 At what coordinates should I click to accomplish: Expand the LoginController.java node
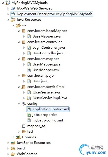tap(24, 48)
